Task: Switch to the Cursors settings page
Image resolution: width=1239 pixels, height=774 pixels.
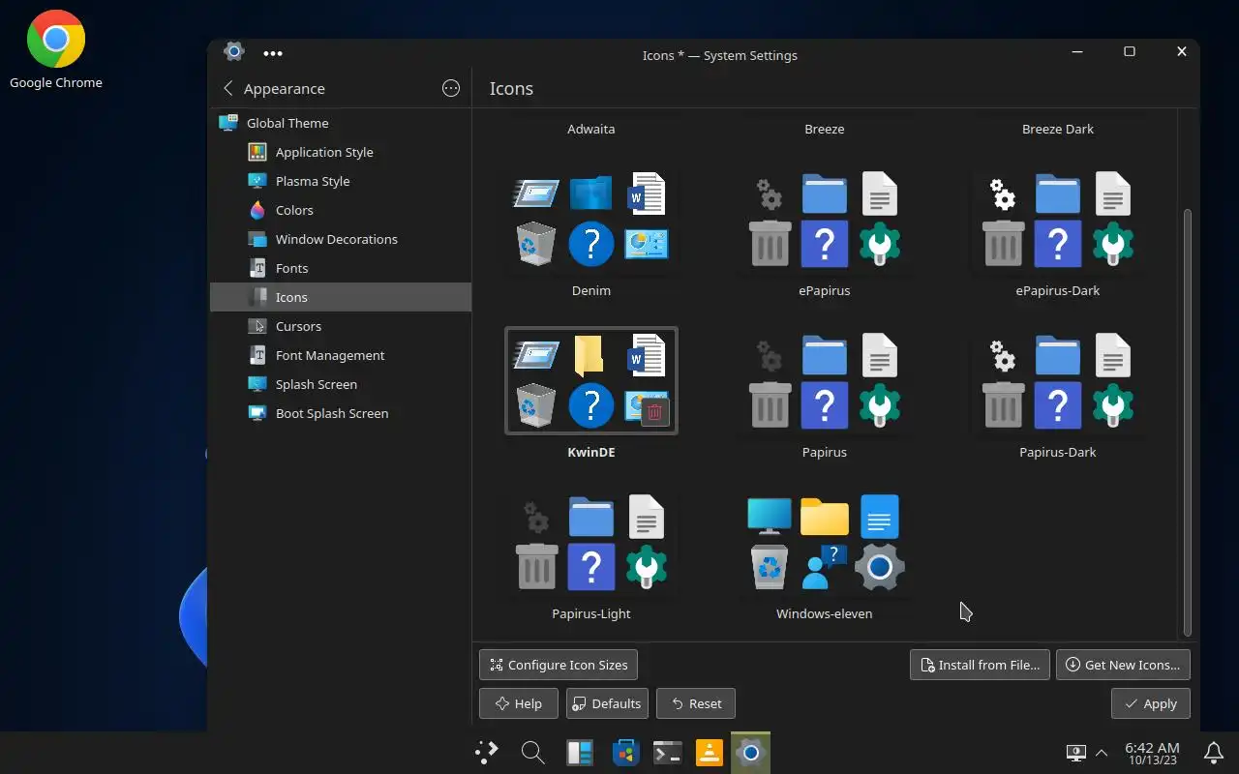Action: 341,326
